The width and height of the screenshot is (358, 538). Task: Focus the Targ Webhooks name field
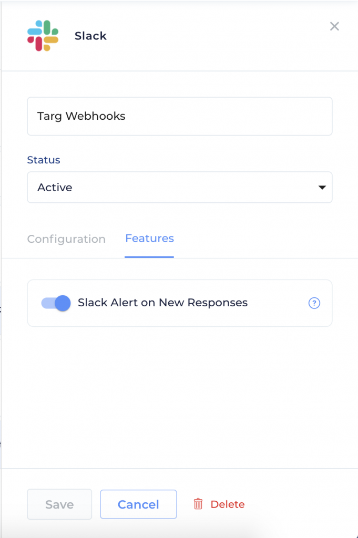179,116
